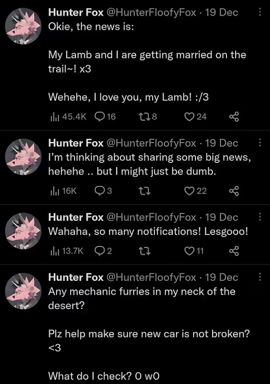Share the "big news" tweet
This screenshot has width=270, height=384.
tap(234, 191)
